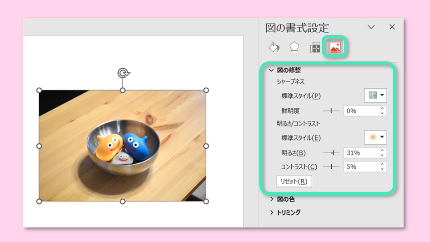Image resolution: width=430 pixels, height=242 pixels.
Task: Click the top-center resize handle of the picture
Action: pos(122,91)
